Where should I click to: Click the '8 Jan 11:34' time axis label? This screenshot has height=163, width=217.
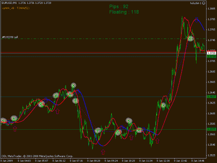[146, 161]
